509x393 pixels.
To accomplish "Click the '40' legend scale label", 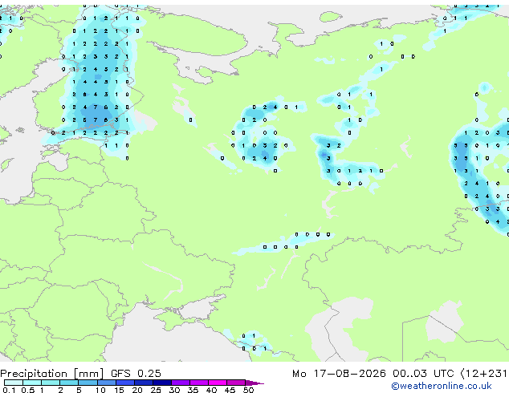I will pyautogui.click(x=211, y=390).
